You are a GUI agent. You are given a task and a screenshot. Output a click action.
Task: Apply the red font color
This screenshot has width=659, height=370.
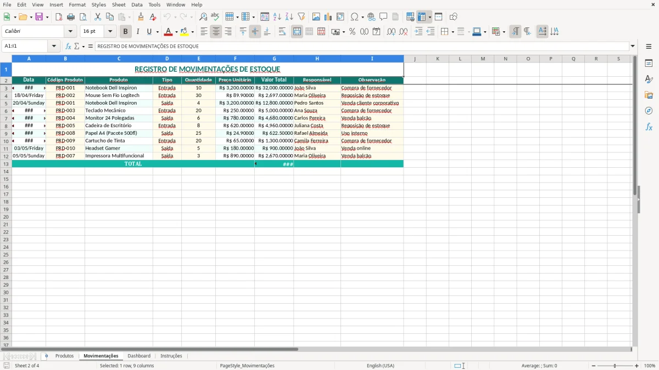[x=169, y=32]
